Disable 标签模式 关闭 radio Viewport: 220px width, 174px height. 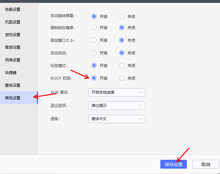pos(122,65)
